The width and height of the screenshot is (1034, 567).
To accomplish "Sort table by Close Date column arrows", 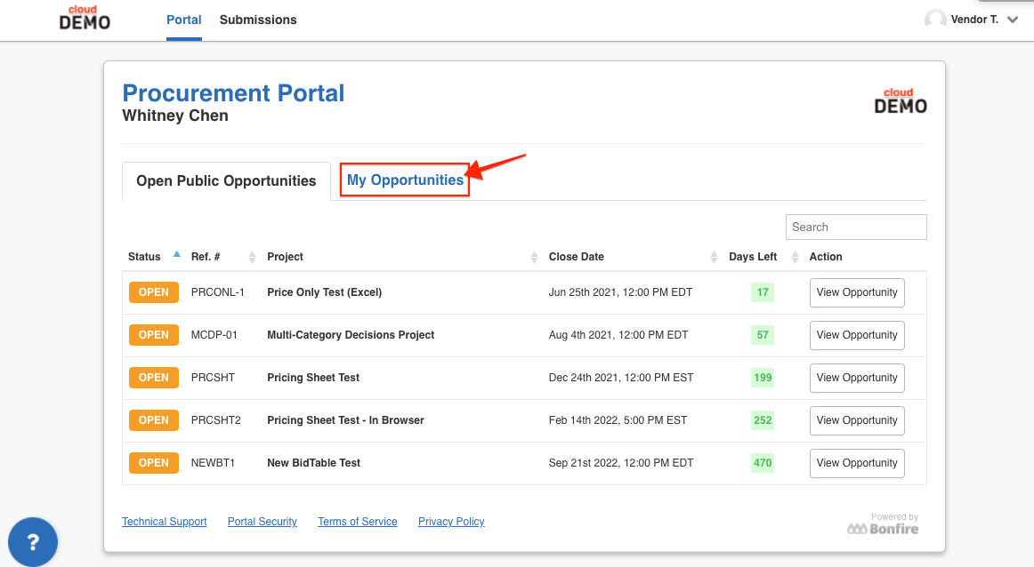I will pos(714,257).
